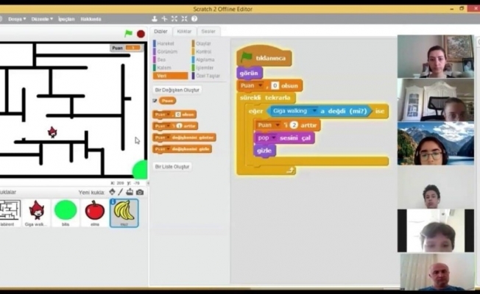This screenshot has height=294, width=480.
Task: Click the Bir Liste Oluştur button
Action: pos(172,166)
